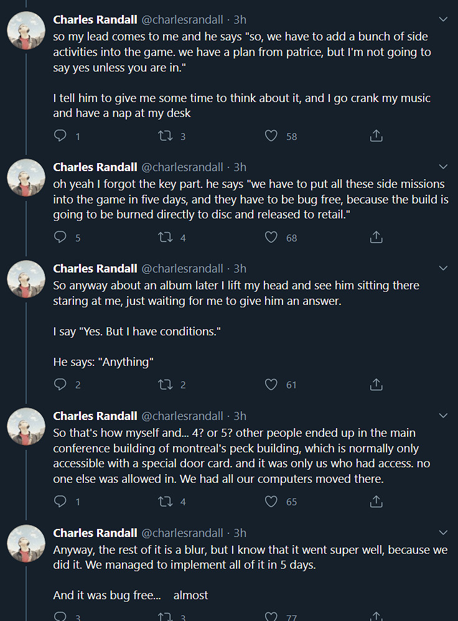Like the tweet with 65 likes
Viewport: 458px width, 621px height.
pyautogui.click(x=271, y=501)
